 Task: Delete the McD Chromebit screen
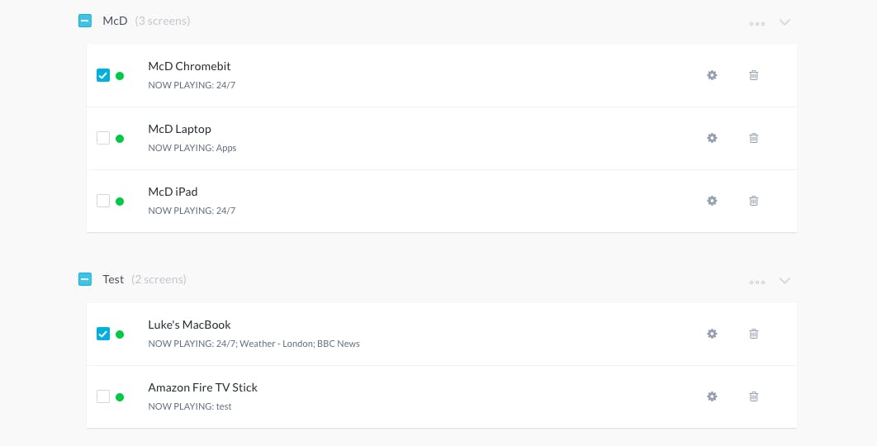pyautogui.click(x=753, y=75)
